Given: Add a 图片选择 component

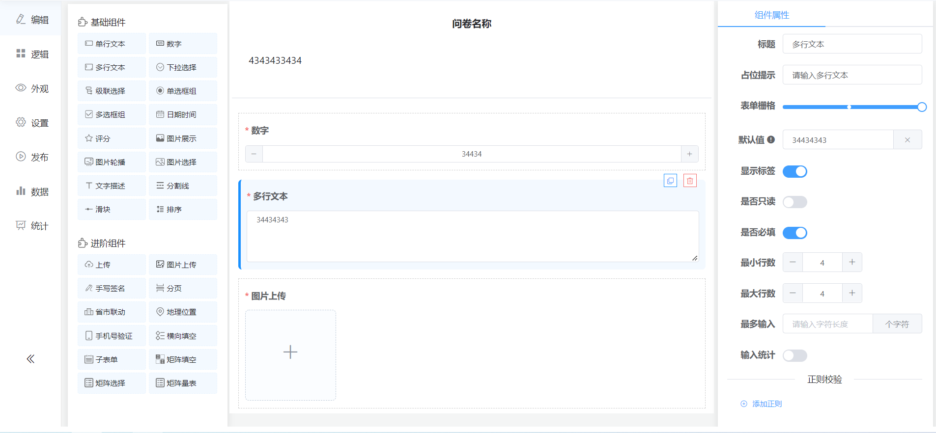Looking at the screenshot, I should [x=183, y=162].
